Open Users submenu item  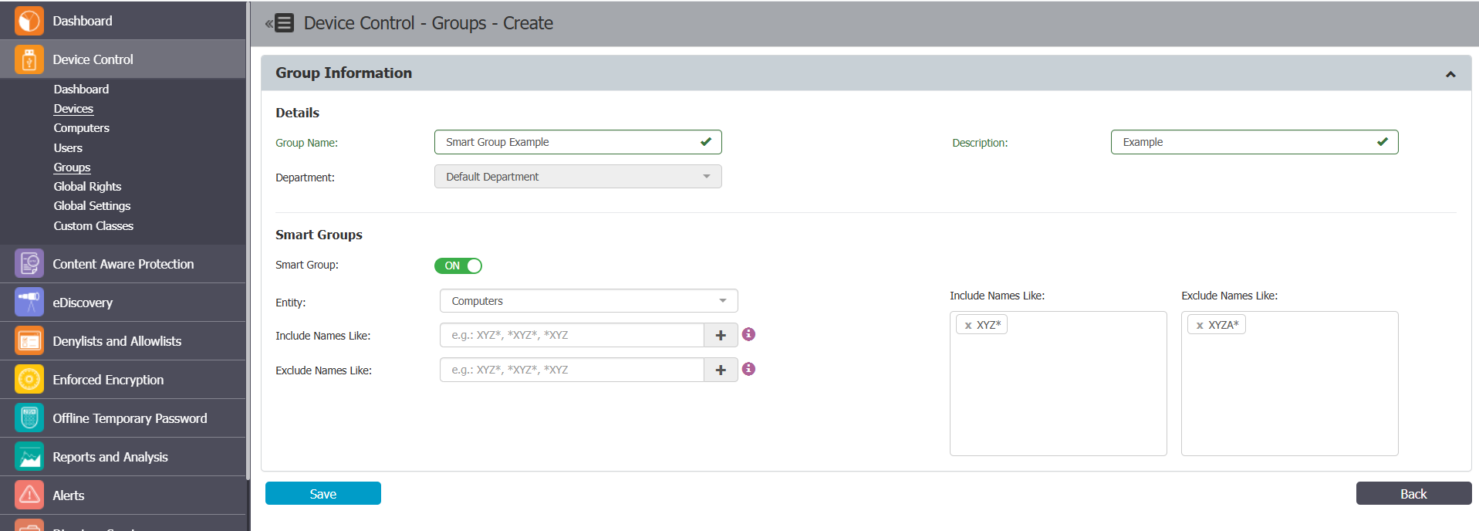tap(68, 148)
